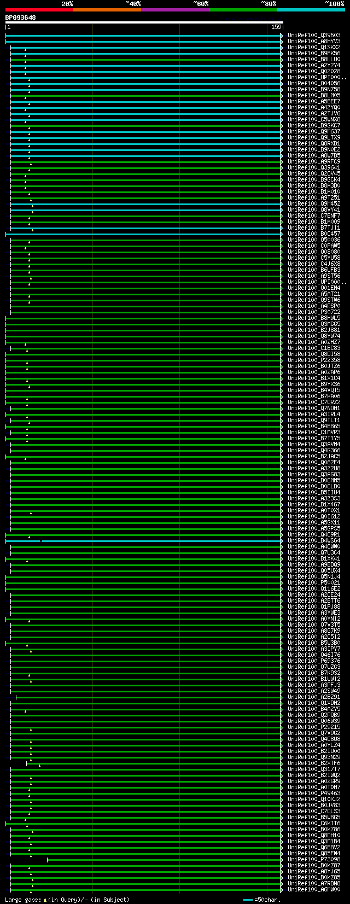The height and width of the screenshot is (904, 350).
Task: Select the label UniRef100_Q3MGG5
Action: pos(314,324)
